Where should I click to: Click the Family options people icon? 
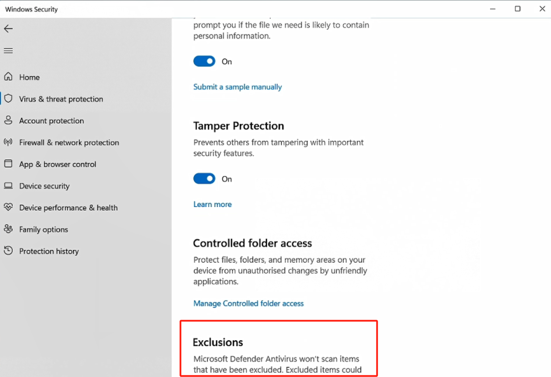(x=8, y=229)
